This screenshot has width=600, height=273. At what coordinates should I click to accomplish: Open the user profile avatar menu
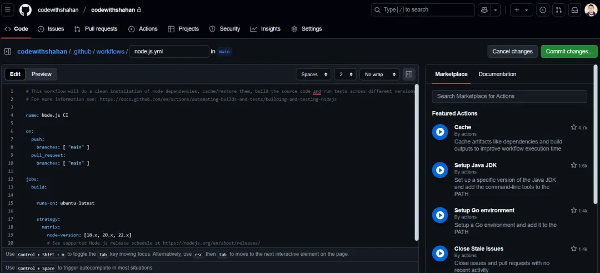click(x=591, y=10)
